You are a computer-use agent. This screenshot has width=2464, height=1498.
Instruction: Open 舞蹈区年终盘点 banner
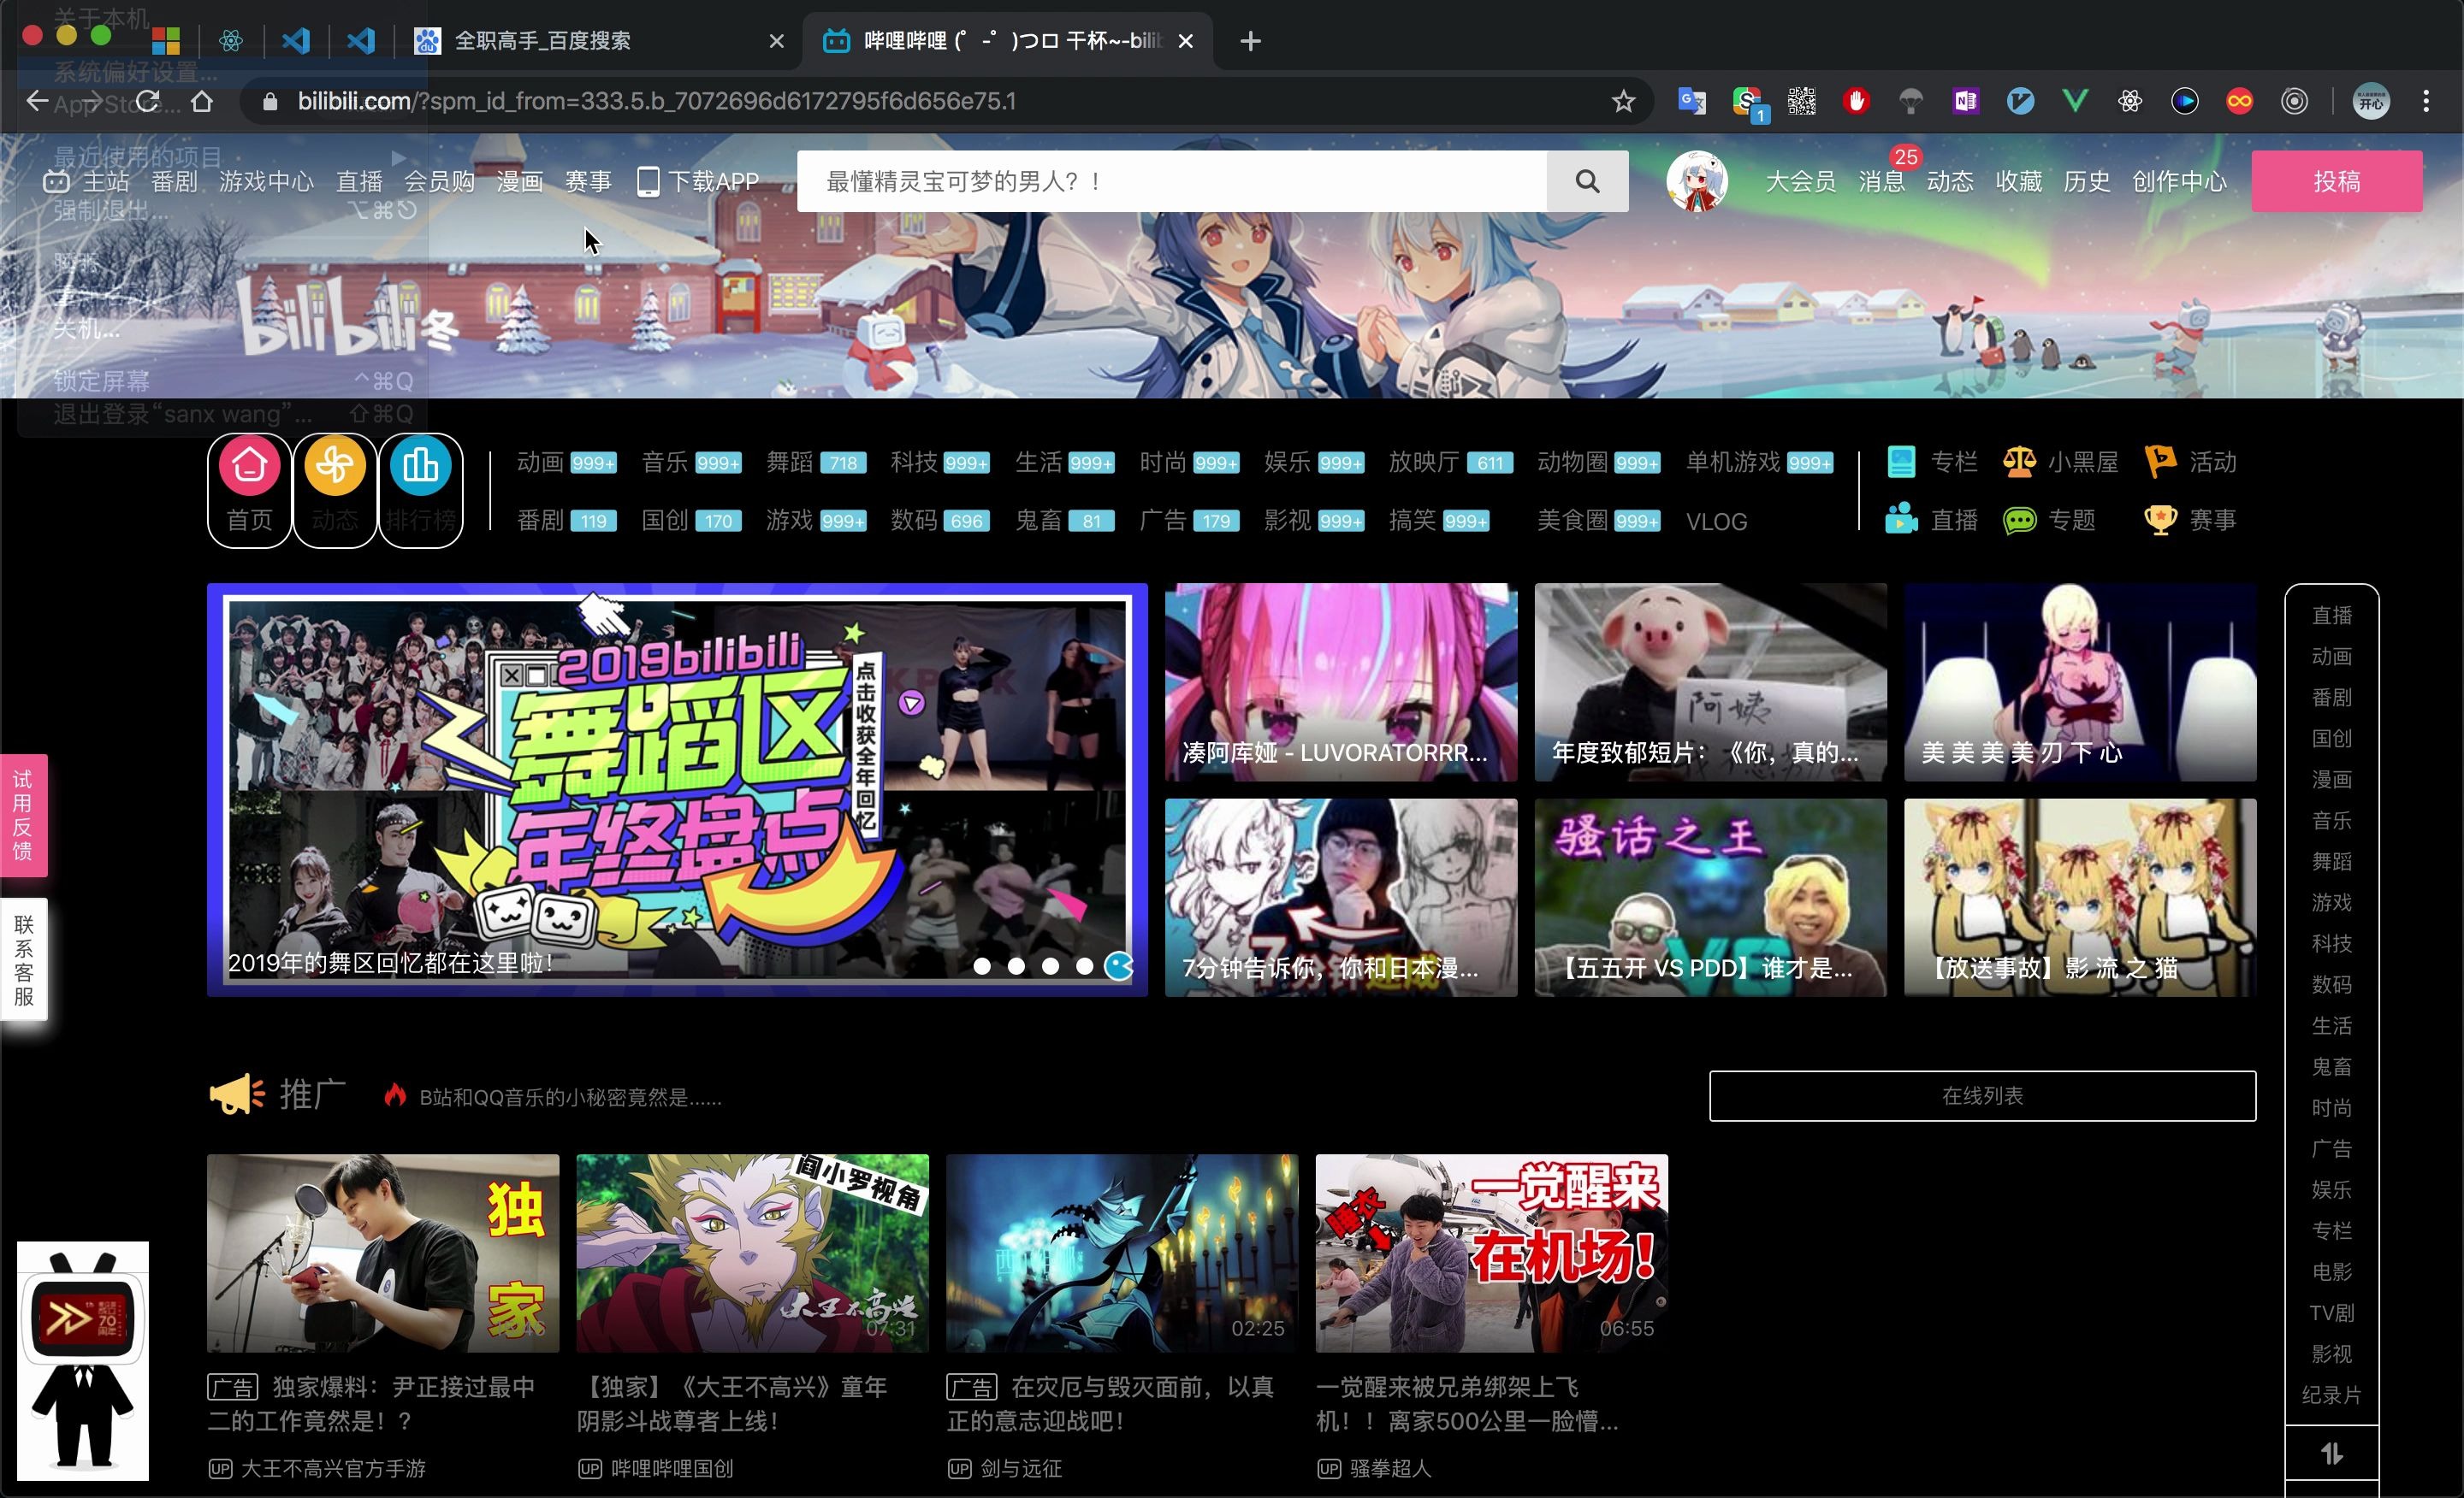[x=677, y=789]
